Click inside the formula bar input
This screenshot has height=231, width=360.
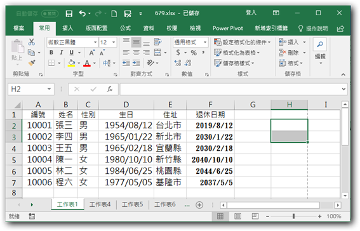pos(230,89)
